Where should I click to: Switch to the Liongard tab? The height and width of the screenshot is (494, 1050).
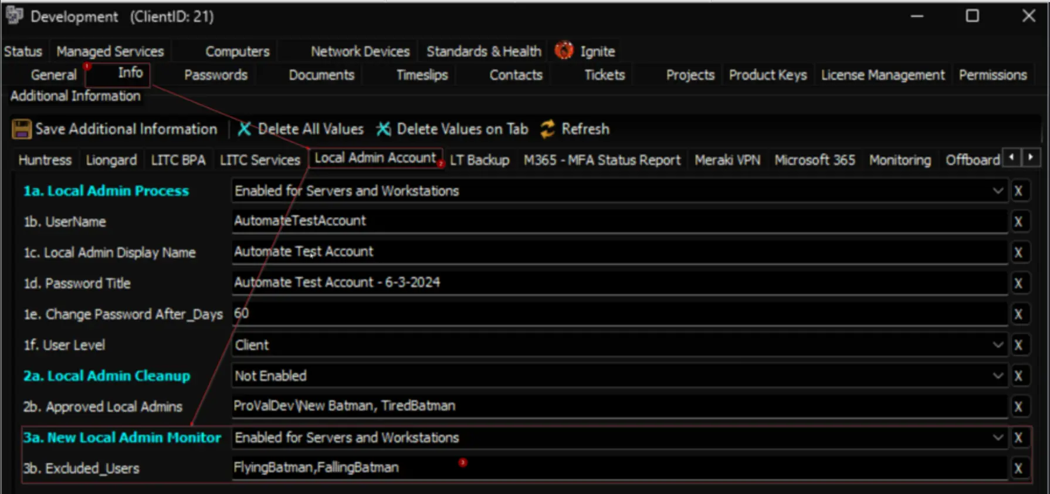(111, 160)
